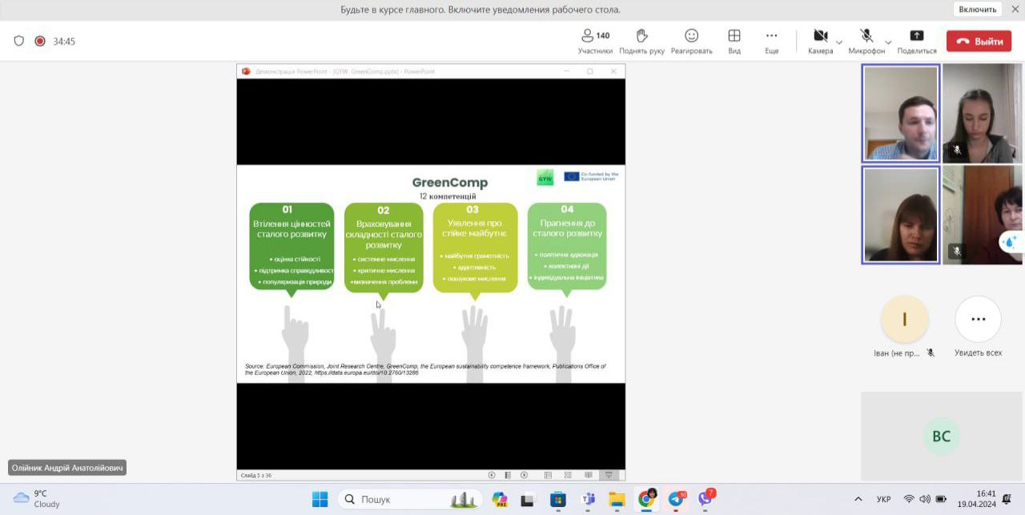Go to next slide in PowerPoint
Viewport: 1025px width, 515px height.
tap(525, 475)
